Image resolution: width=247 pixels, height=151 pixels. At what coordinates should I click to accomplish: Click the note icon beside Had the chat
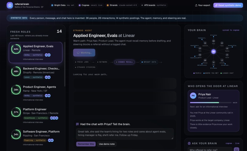click(x=78, y=124)
